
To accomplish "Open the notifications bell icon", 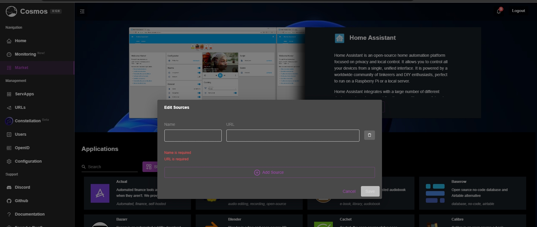I will pos(499,11).
